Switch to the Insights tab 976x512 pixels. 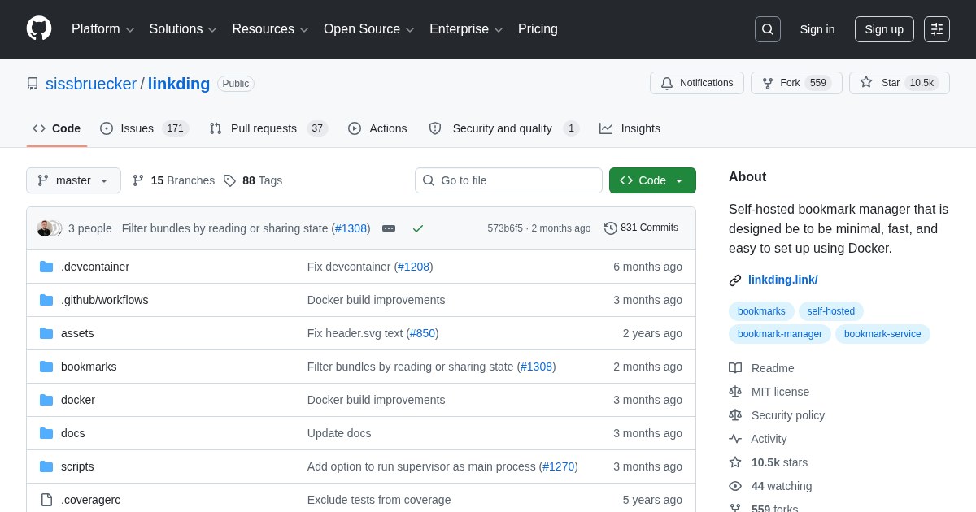[x=630, y=128]
